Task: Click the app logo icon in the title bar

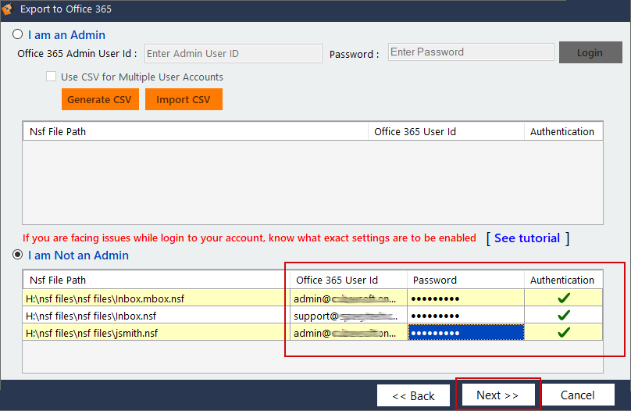Action: 7,9
